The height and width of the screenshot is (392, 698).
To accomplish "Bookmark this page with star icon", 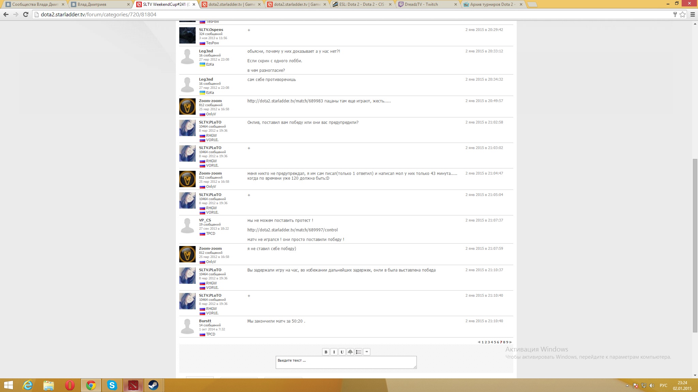I will [683, 14].
